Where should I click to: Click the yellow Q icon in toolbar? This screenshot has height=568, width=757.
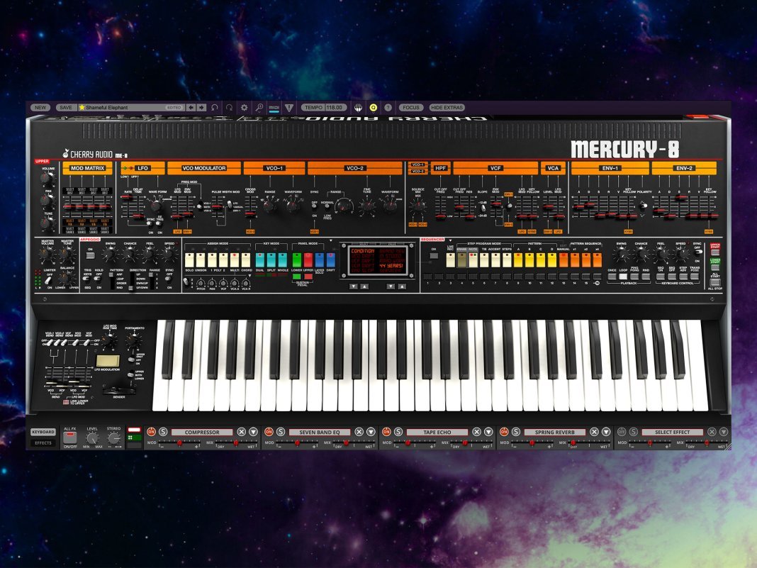[x=374, y=108]
